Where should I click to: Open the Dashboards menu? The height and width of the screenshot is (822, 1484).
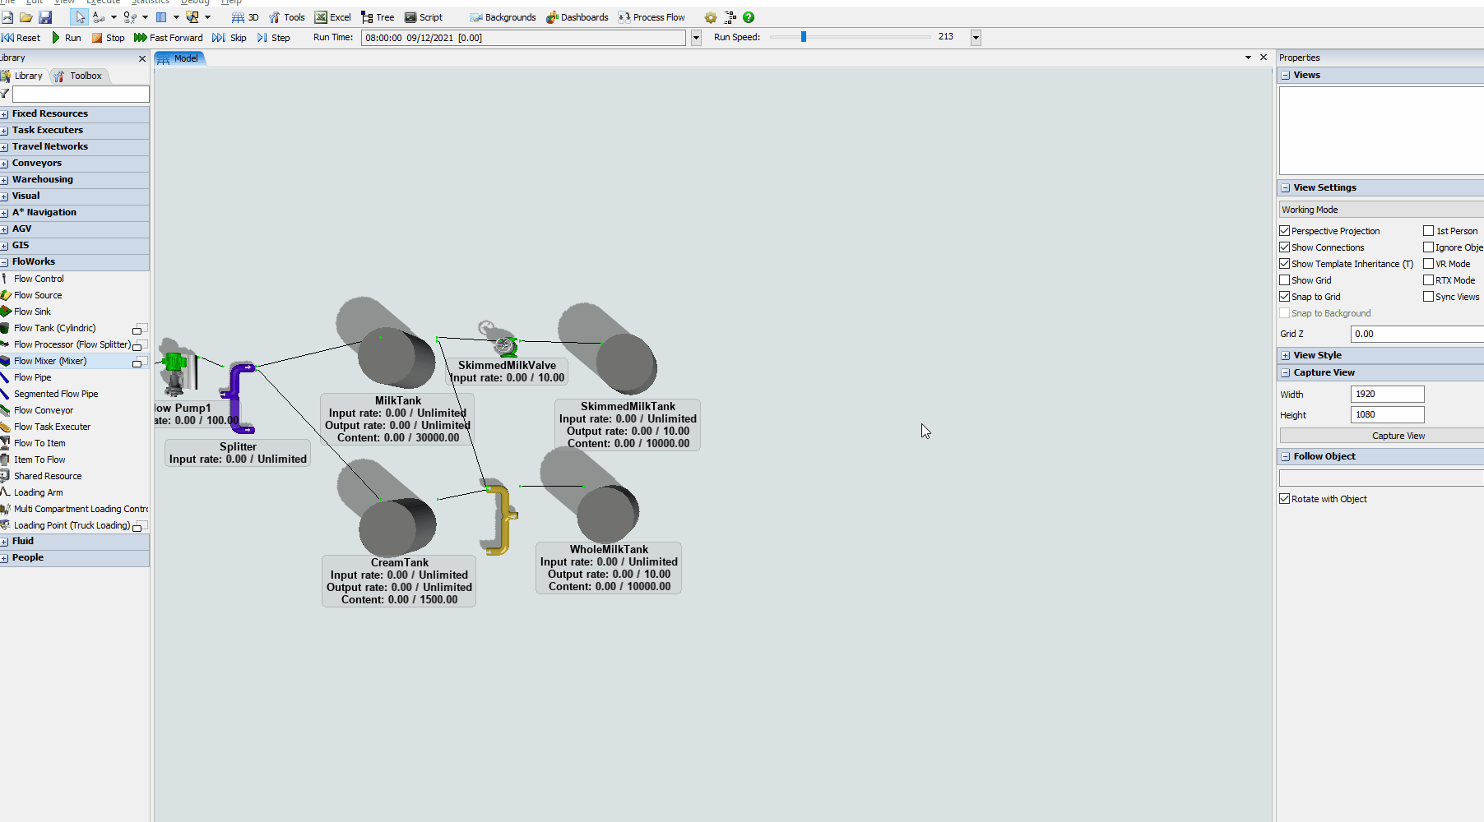tap(577, 17)
